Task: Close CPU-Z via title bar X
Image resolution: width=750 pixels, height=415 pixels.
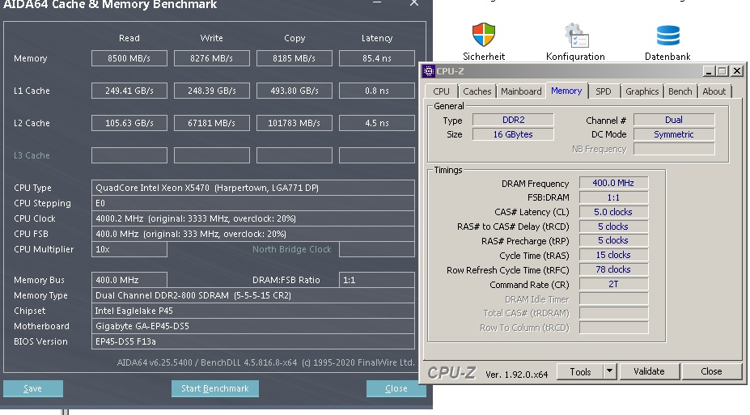Action: click(737, 71)
